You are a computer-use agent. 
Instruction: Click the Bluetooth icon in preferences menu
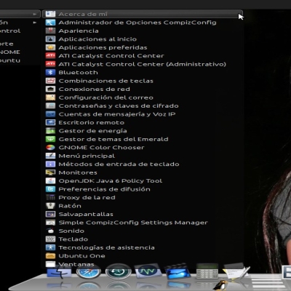point(50,72)
